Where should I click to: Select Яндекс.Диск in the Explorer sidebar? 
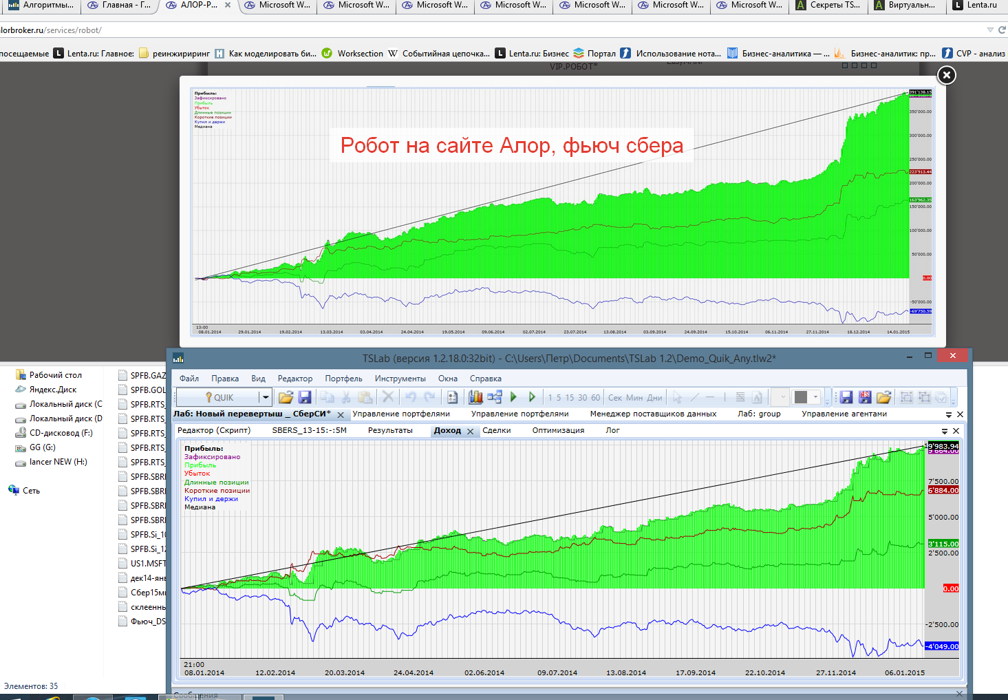click(52, 390)
